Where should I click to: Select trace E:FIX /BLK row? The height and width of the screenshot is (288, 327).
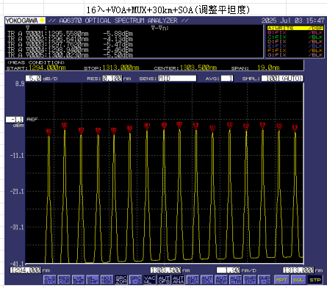(x=295, y=46)
